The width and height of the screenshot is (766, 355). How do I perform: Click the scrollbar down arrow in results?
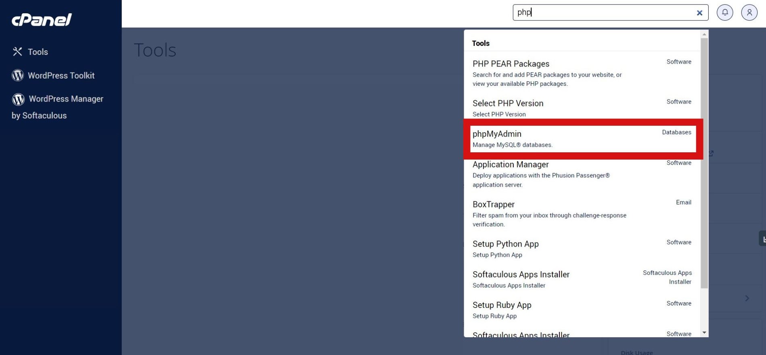click(x=704, y=332)
